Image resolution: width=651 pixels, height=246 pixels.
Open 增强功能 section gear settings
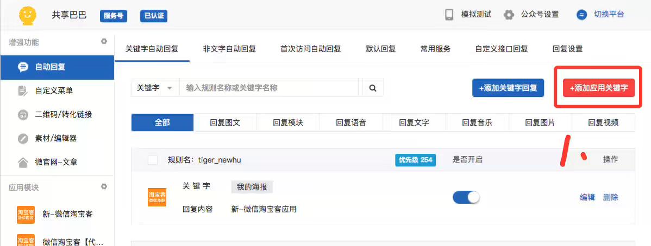click(x=104, y=42)
